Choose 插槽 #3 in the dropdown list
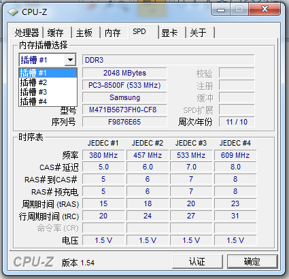 (x=48, y=92)
